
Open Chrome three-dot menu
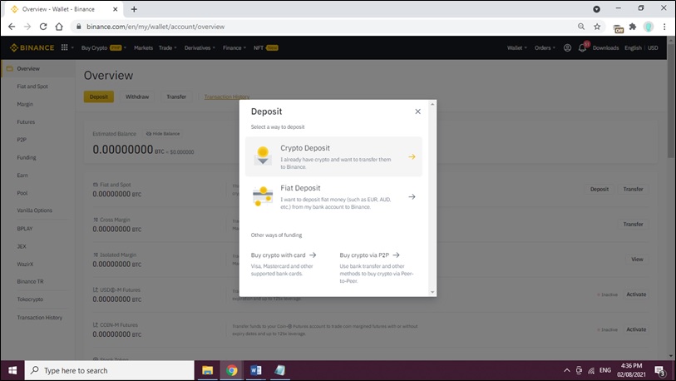tap(664, 27)
